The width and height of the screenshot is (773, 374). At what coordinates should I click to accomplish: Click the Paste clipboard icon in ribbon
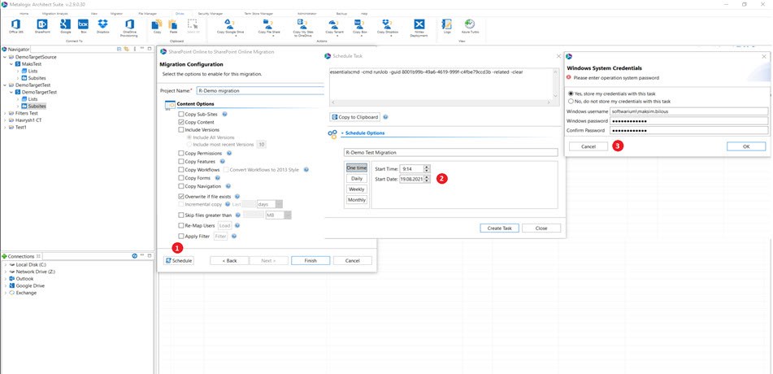173,26
